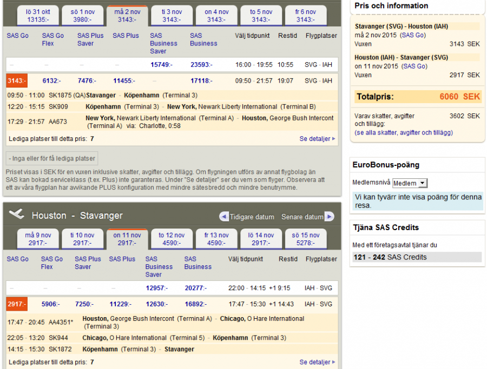The width and height of the screenshot is (487, 369).
Task: Click the Senare datum link text
Action: tap(302, 217)
